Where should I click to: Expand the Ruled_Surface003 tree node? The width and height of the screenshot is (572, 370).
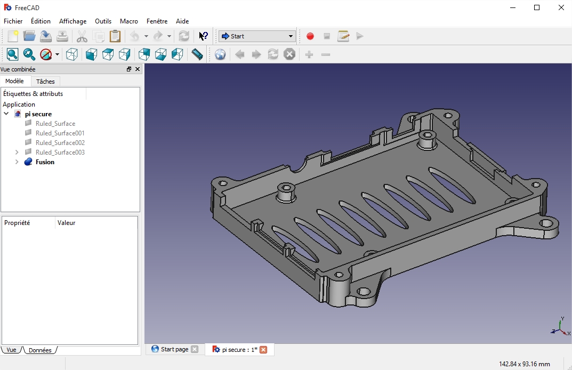pyautogui.click(x=17, y=152)
